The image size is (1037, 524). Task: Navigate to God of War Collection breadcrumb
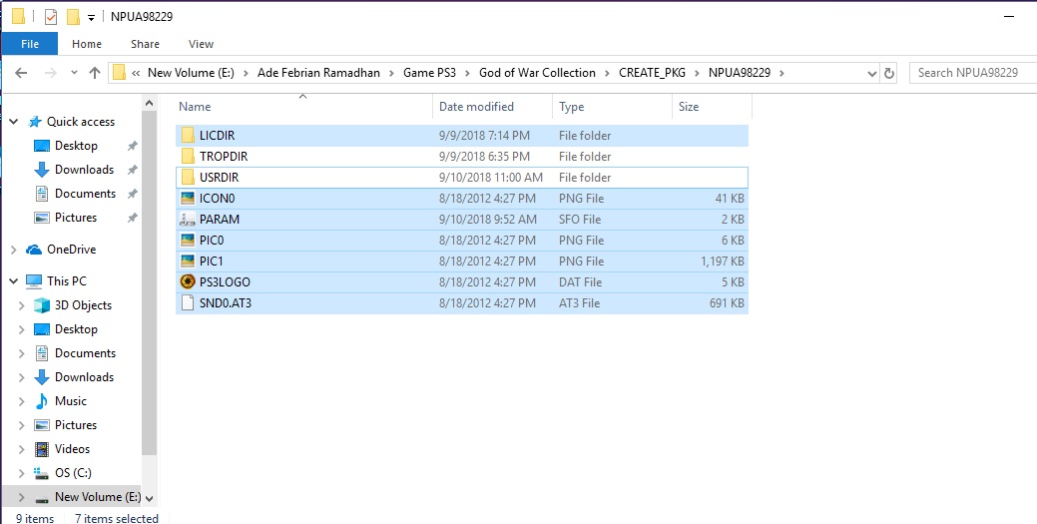(537, 73)
